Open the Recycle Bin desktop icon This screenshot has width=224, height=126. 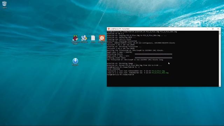tap(4, 5)
